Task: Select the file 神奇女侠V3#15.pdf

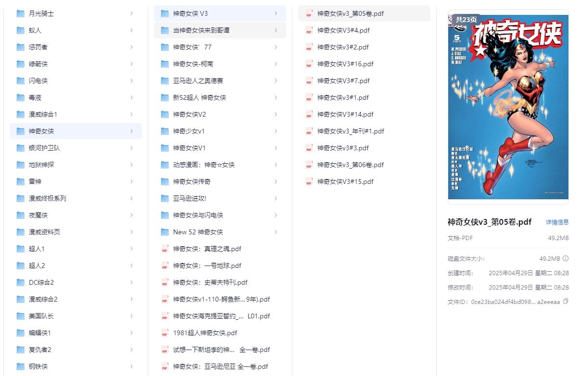Action: pos(364,182)
